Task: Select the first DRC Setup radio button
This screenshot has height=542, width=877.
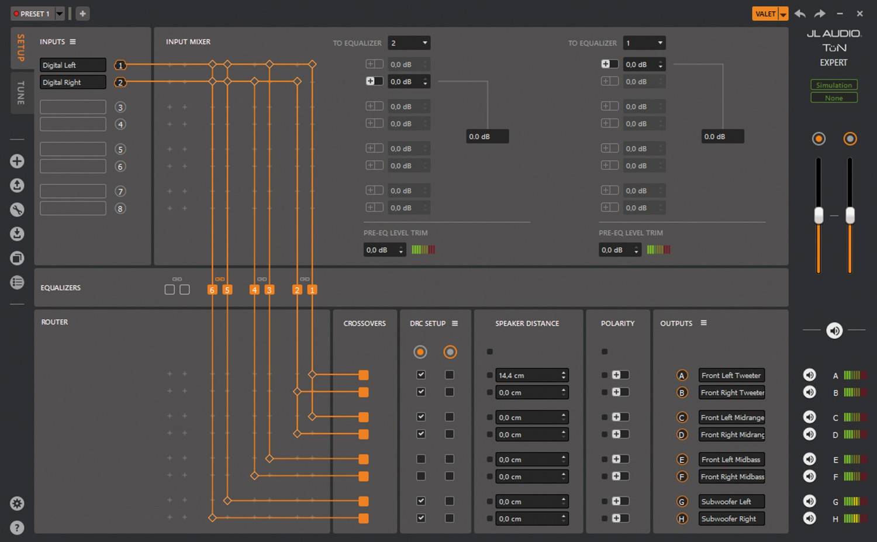Action: tap(420, 352)
